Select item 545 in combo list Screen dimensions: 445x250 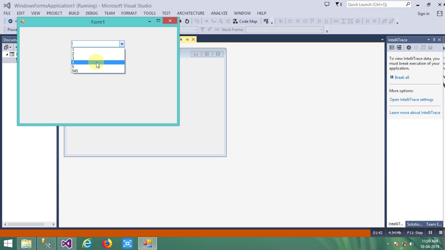pyautogui.click(x=98, y=71)
